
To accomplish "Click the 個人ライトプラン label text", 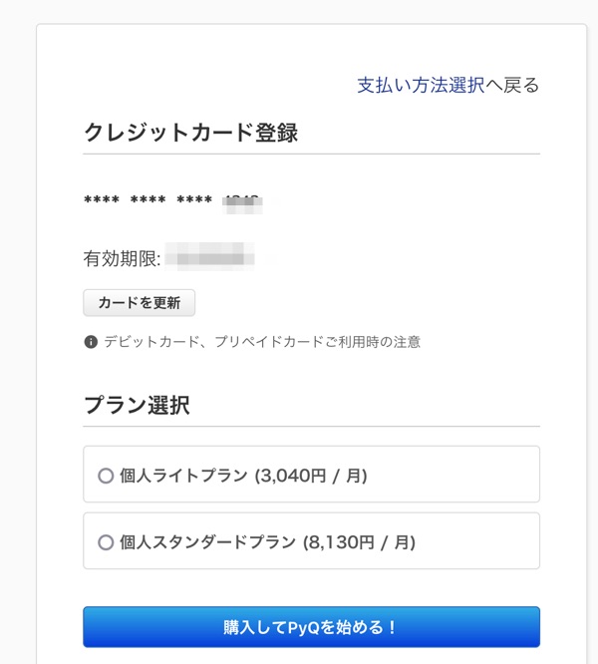I will 183,476.
